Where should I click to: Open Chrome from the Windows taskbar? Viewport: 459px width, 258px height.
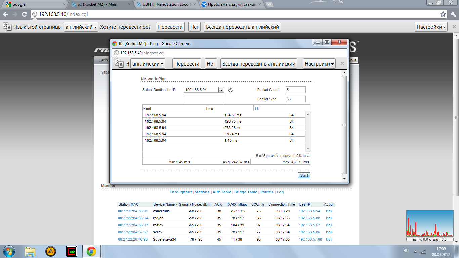(91, 251)
